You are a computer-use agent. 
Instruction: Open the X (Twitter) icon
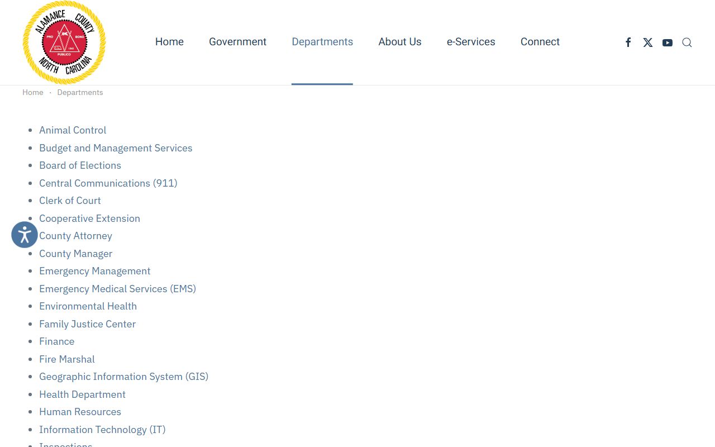(648, 42)
